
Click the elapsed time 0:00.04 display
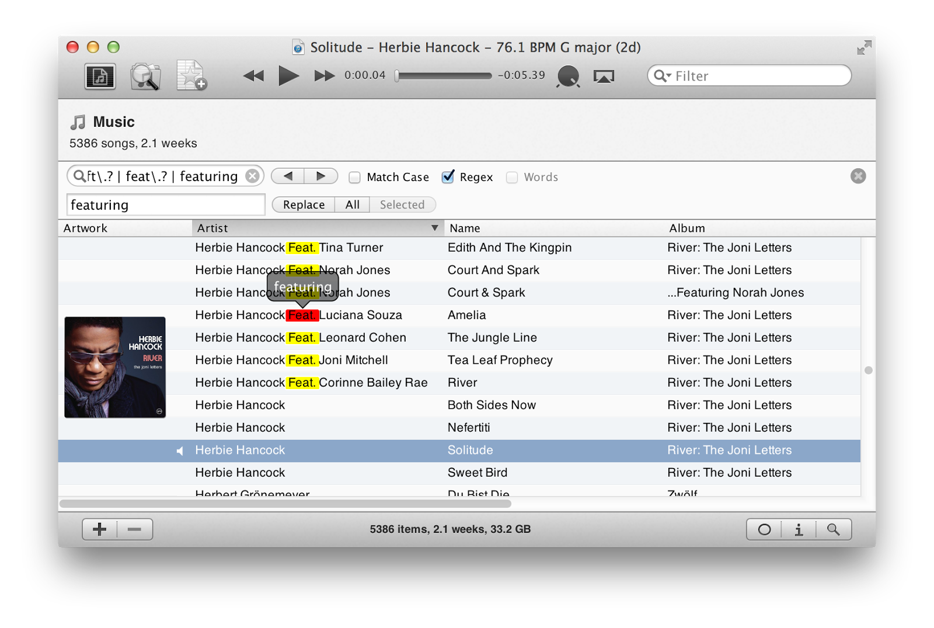(x=365, y=75)
